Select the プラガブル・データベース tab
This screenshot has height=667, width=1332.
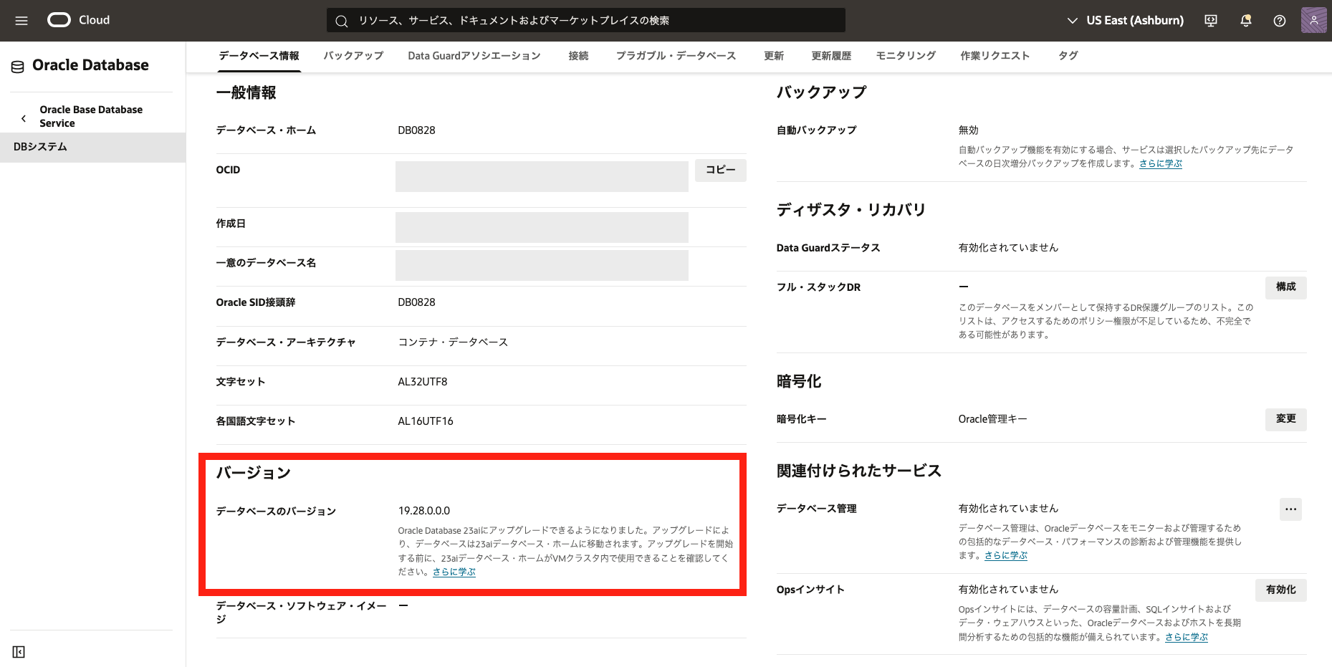coord(676,56)
